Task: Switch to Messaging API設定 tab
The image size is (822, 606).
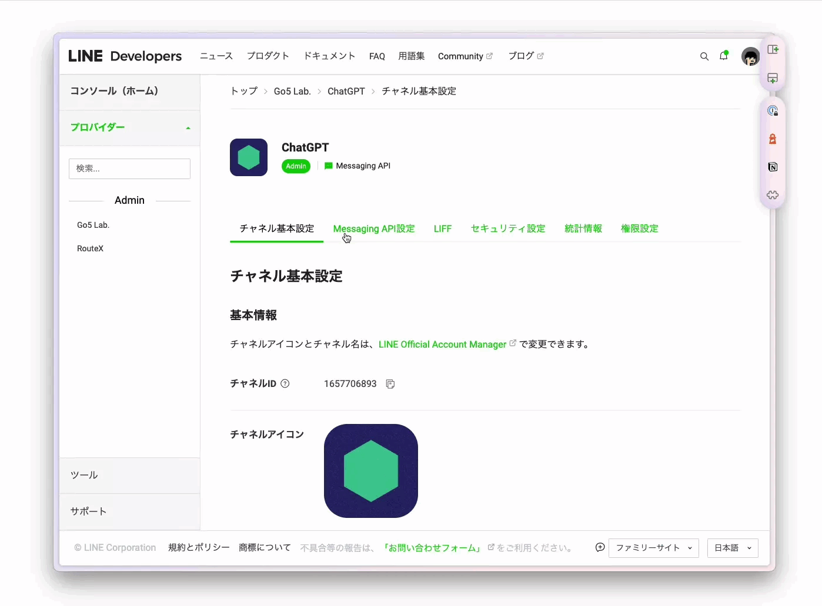Action: [374, 228]
